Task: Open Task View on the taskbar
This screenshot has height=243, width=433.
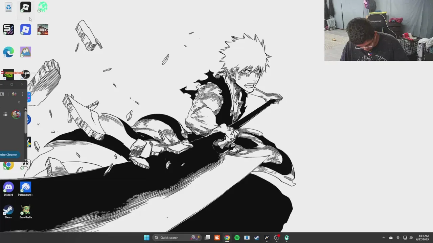Action: 207,238
